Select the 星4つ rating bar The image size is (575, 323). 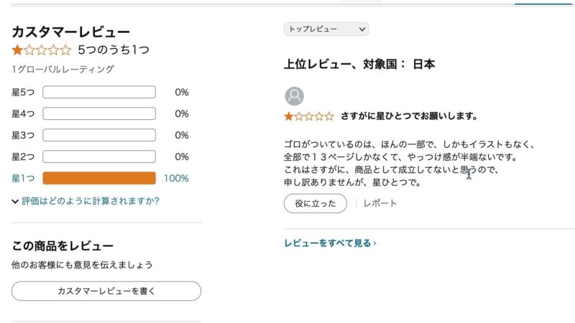[99, 113]
